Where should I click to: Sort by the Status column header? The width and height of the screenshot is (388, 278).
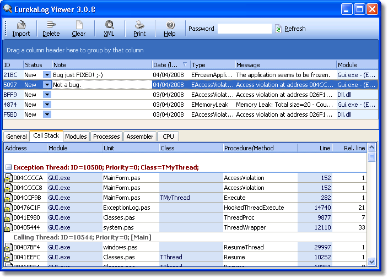pyautogui.click(x=37, y=65)
